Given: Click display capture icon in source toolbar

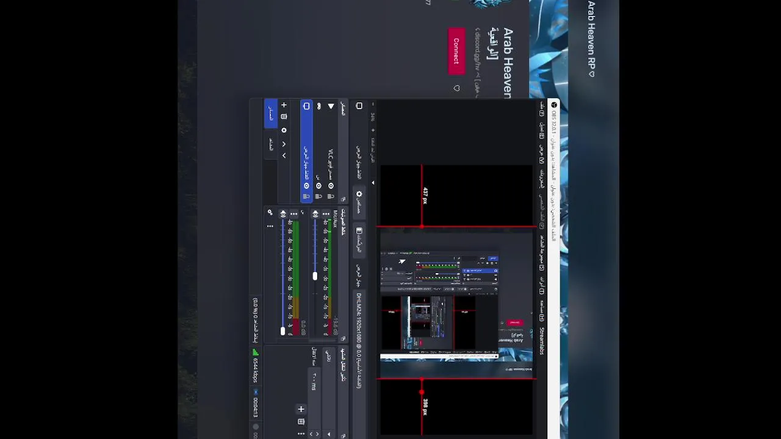Looking at the screenshot, I should tap(359, 106).
